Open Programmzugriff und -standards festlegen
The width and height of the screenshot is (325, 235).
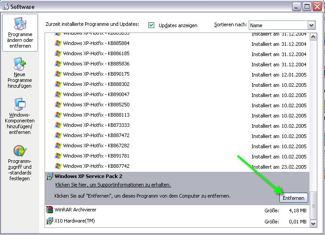tap(20, 163)
